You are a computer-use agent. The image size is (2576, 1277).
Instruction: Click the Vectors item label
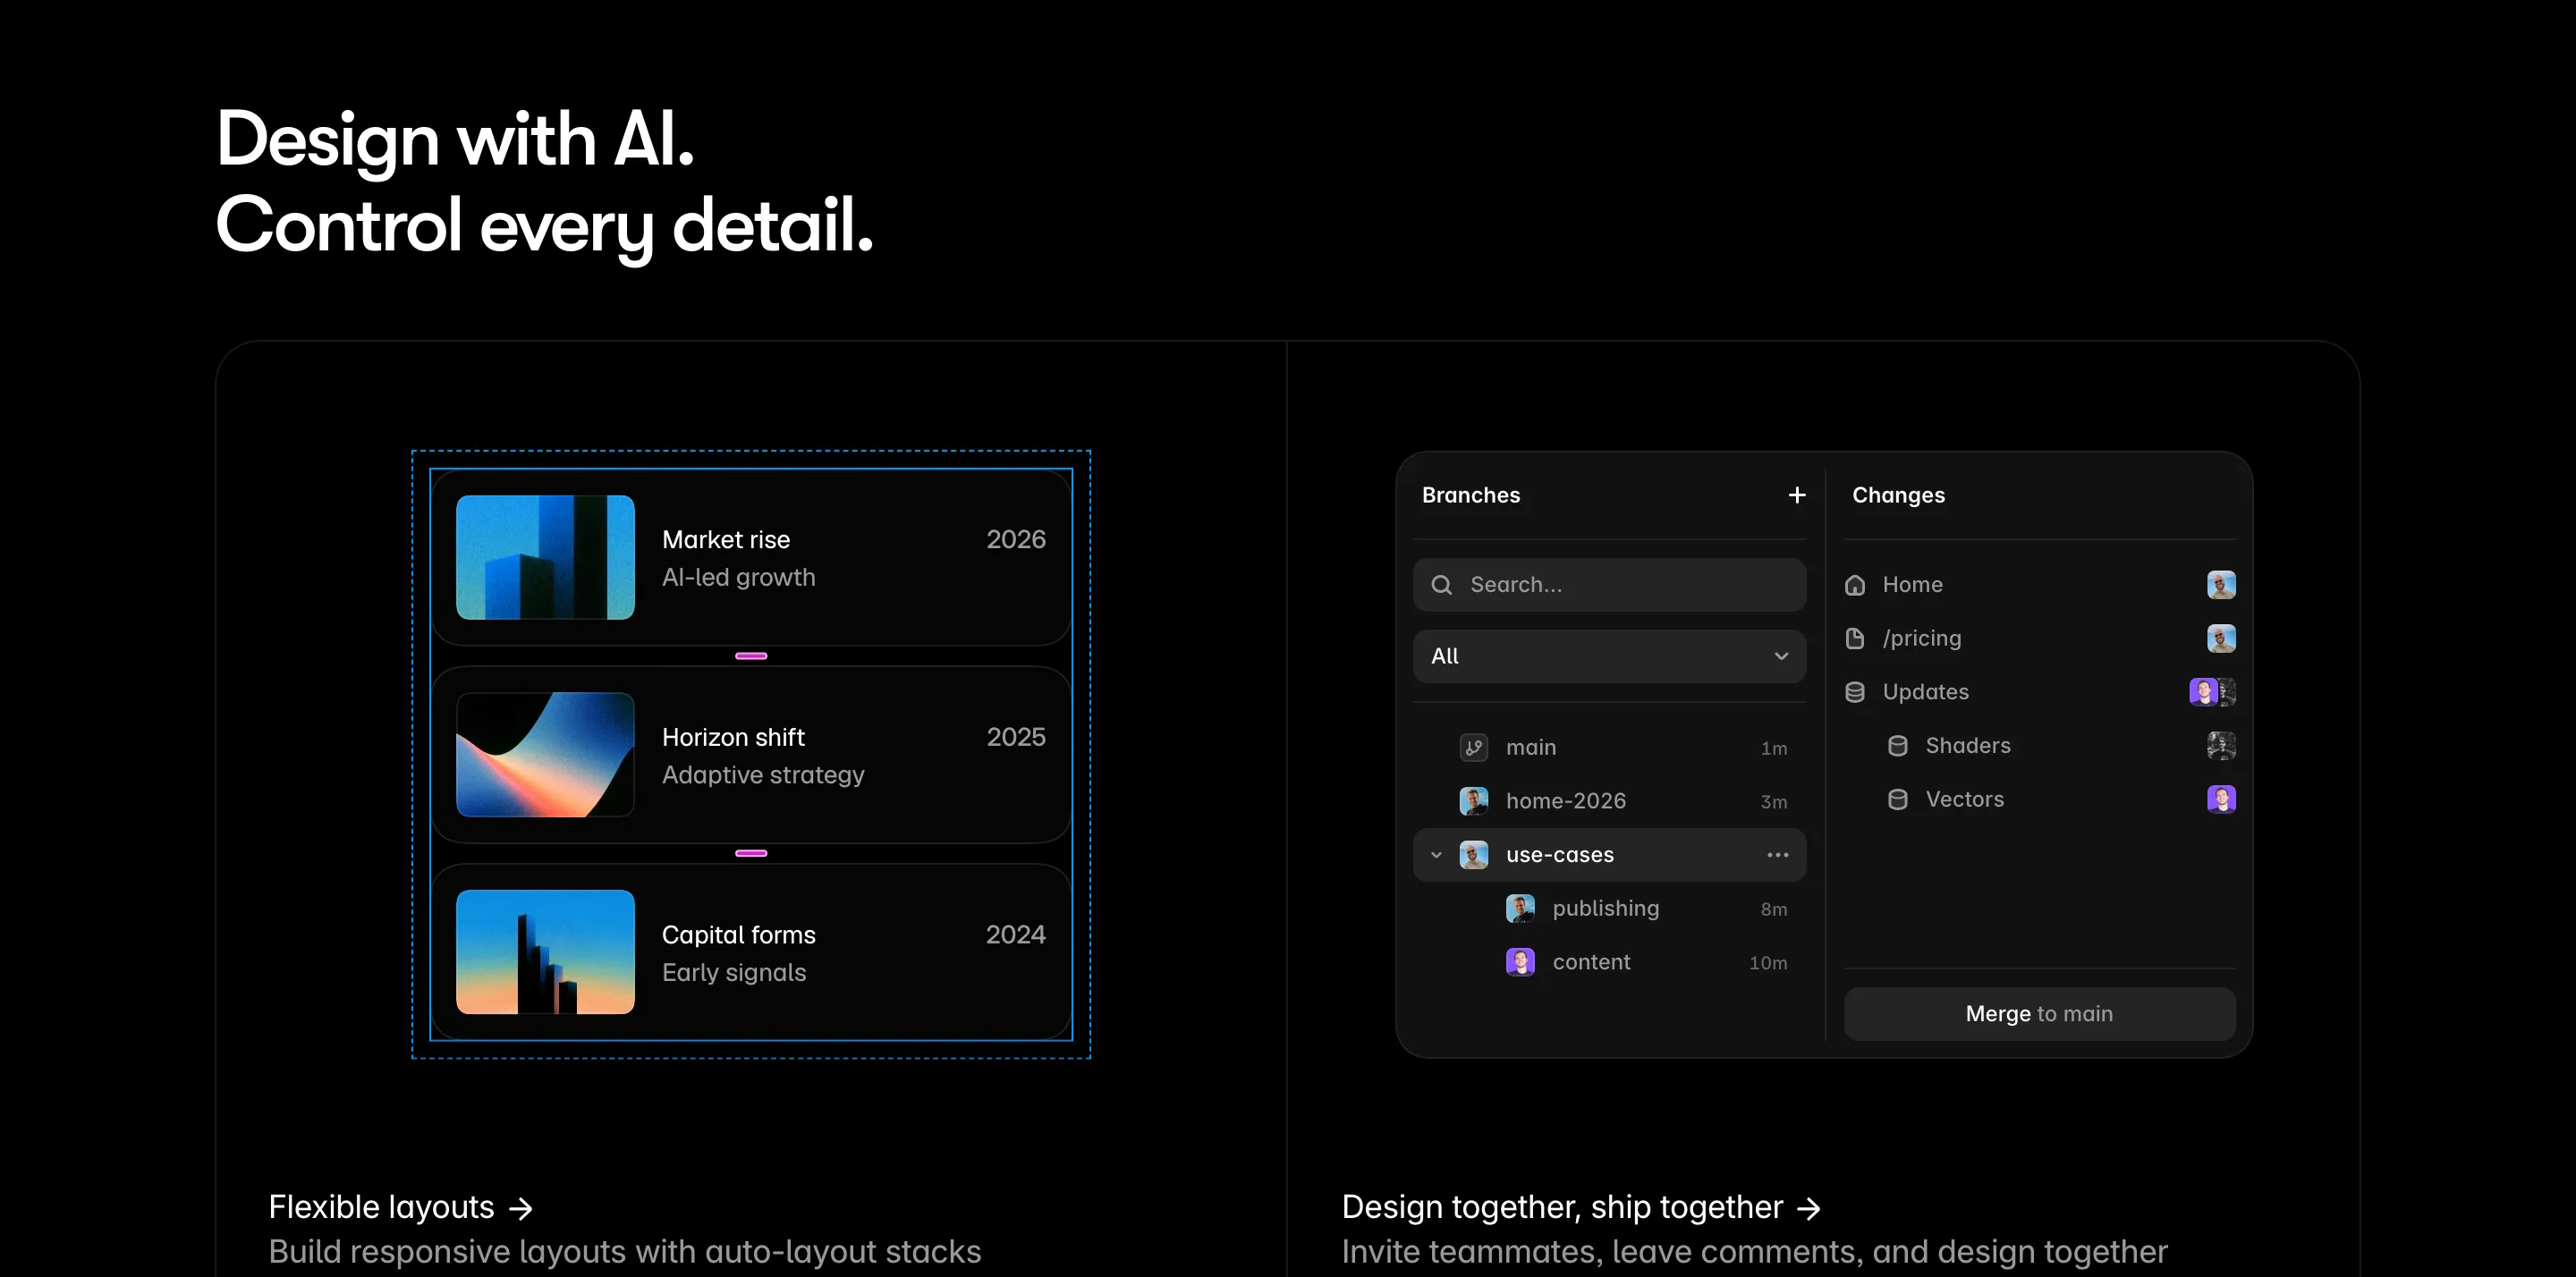coord(1964,799)
